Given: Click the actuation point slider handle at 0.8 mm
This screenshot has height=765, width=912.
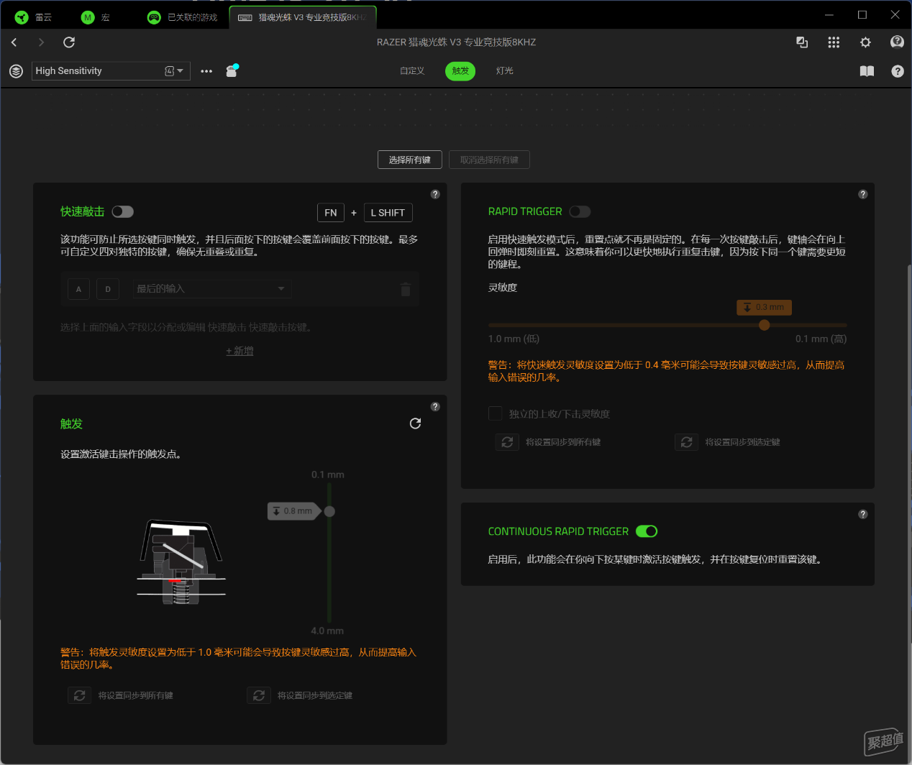Looking at the screenshot, I should [329, 511].
